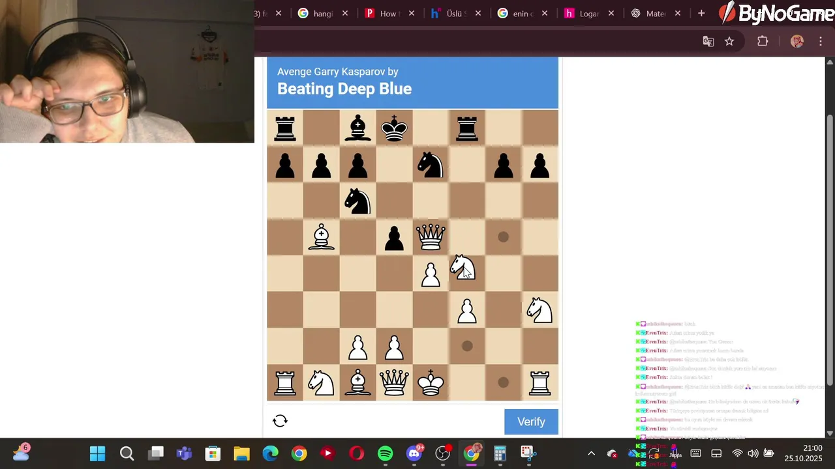Click the black pawn on h7
Viewport: 835px width, 469px height.
coord(539,165)
